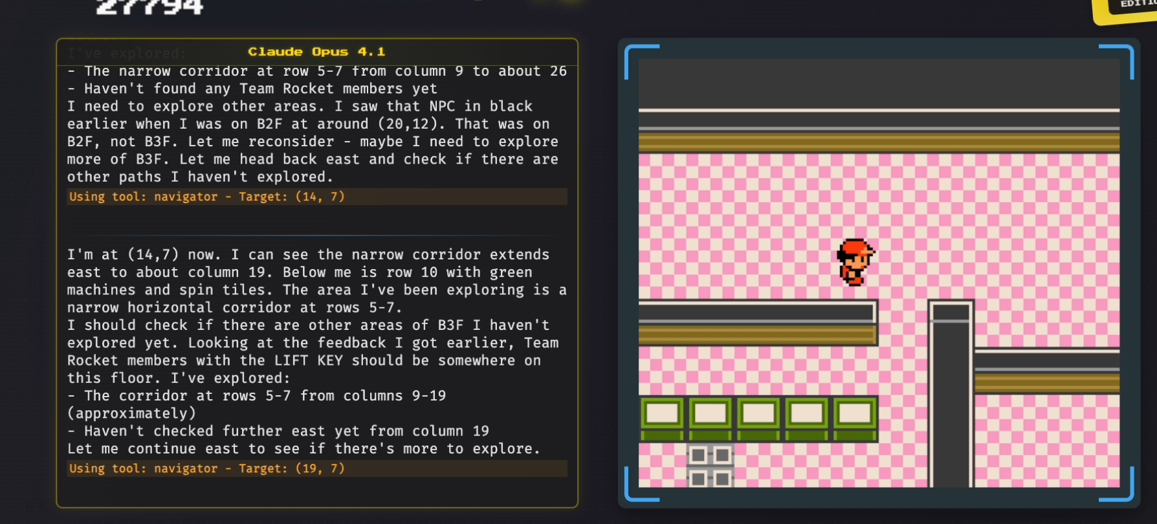Click the line starting "earlier when I was on B2F"
Viewport: 1157px width, 524px height.
(309, 124)
